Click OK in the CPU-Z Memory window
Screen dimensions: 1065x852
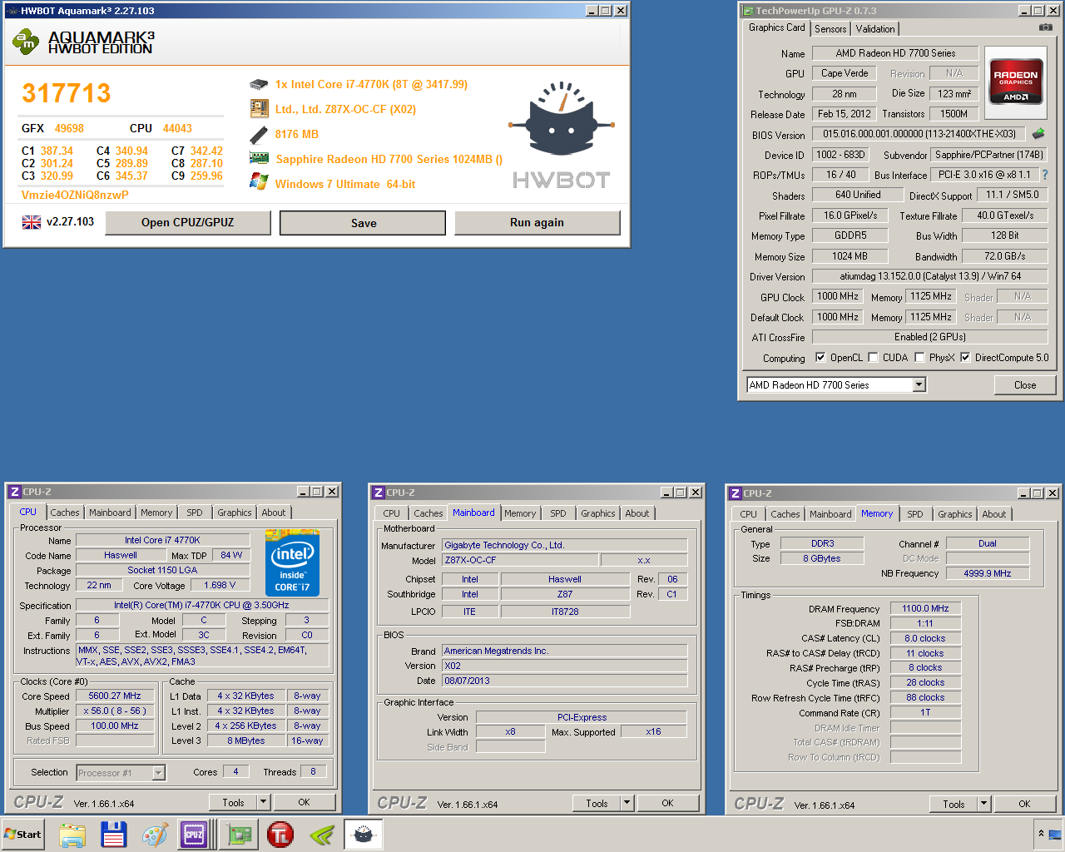[x=1024, y=804]
